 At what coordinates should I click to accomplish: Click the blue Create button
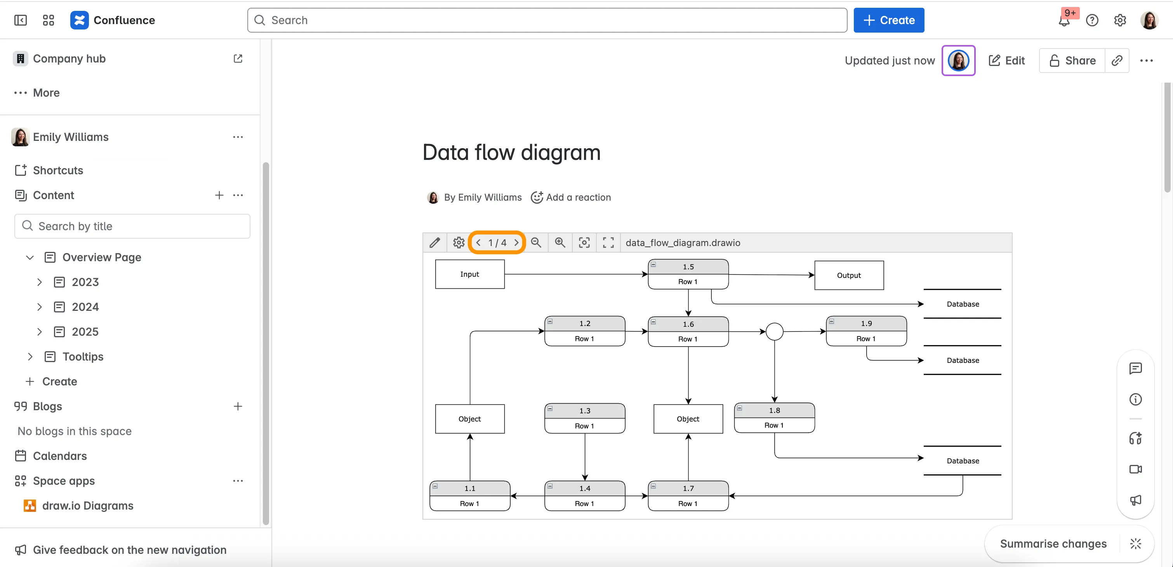(889, 20)
